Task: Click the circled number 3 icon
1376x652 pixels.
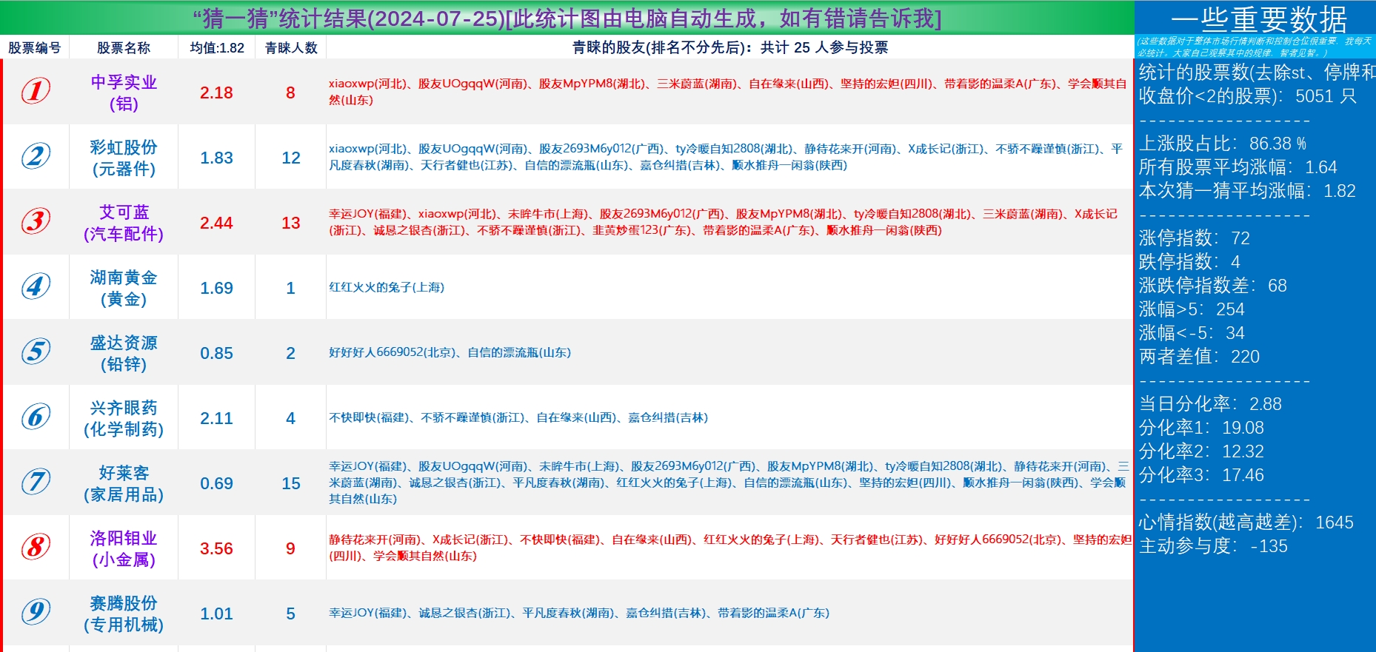Action: click(x=36, y=221)
